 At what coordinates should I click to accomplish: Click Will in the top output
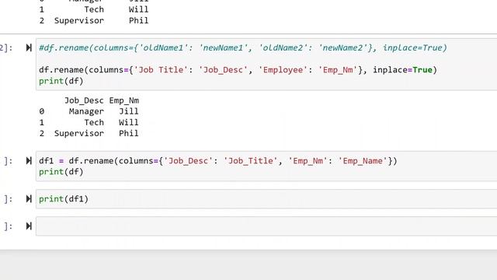click(138, 9)
